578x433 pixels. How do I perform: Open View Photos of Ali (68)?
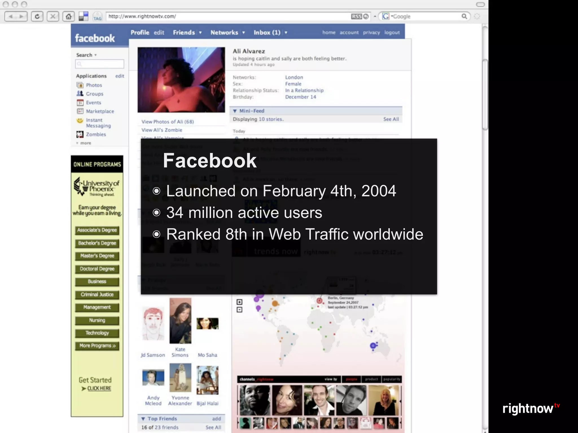coord(168,122)
